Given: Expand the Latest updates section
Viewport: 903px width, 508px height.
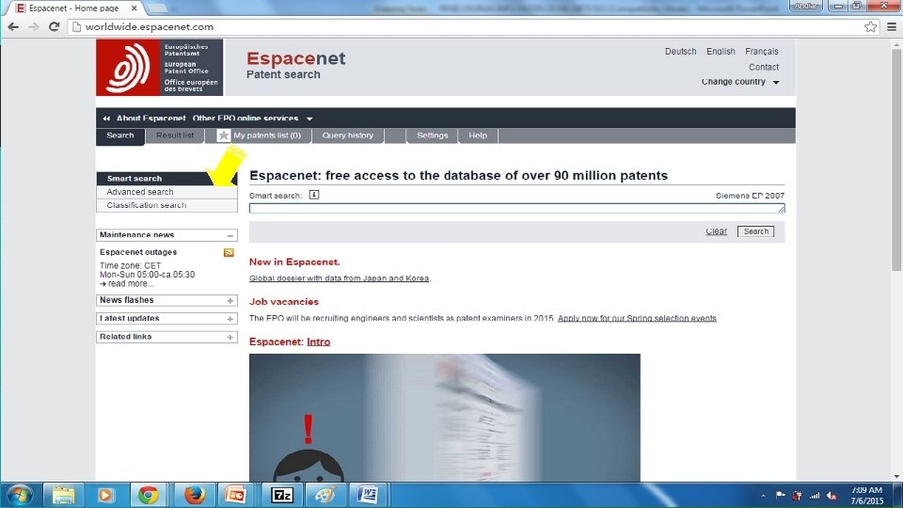Looking at the screenshot, I should 230,319.
